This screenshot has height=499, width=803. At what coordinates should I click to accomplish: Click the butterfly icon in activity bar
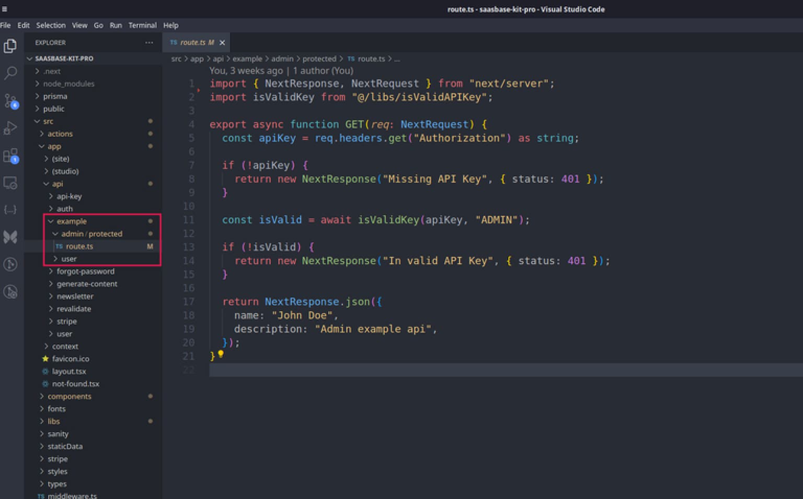(x=10, y=237)
